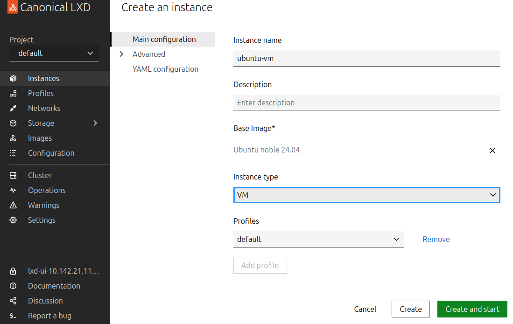Click the Settings gear icon

click(x=13, y=220)
